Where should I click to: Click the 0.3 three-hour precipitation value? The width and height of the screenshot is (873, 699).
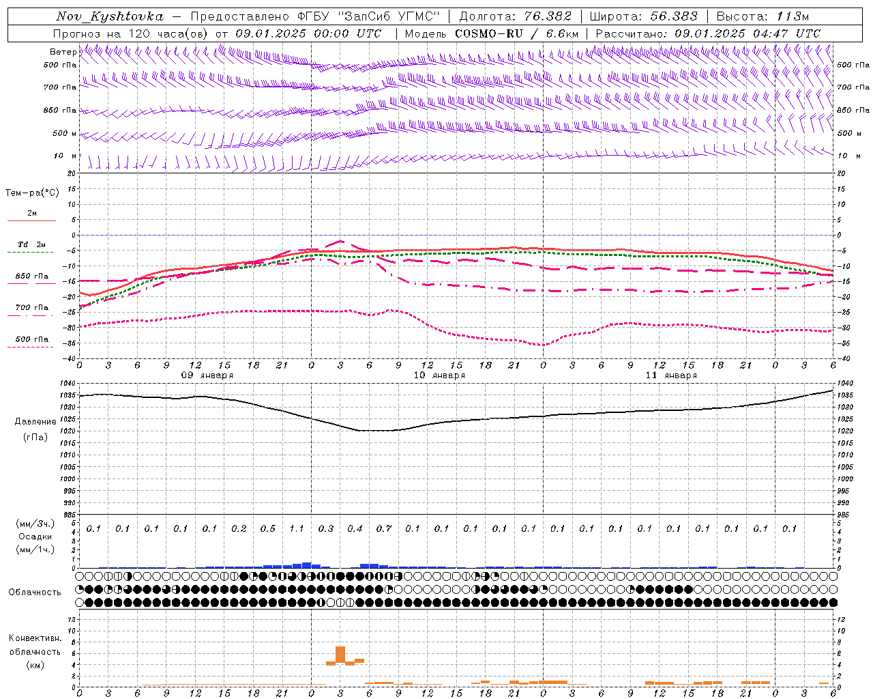tap(325, 528)
